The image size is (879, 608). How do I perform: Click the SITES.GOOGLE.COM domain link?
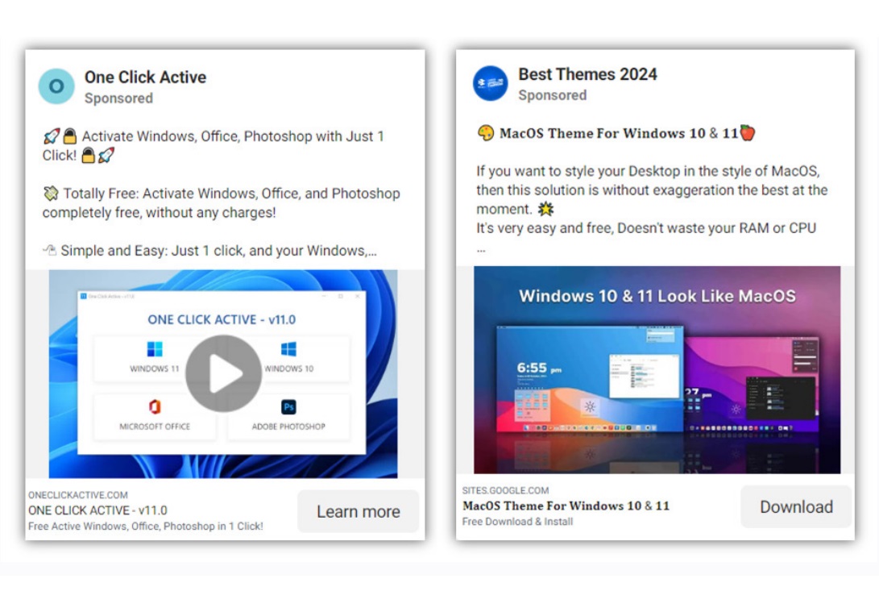505,490
